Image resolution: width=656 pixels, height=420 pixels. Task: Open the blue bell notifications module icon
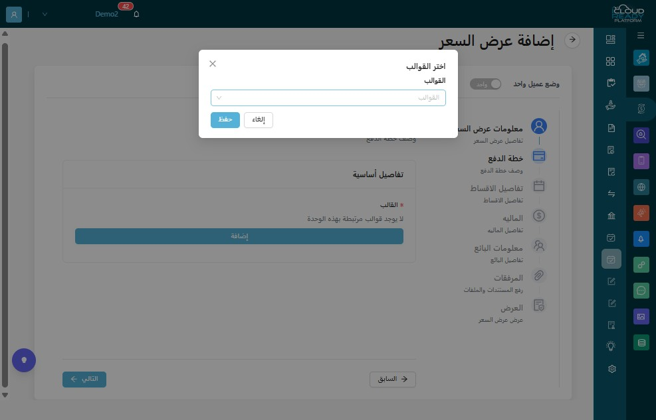point(641,239)
